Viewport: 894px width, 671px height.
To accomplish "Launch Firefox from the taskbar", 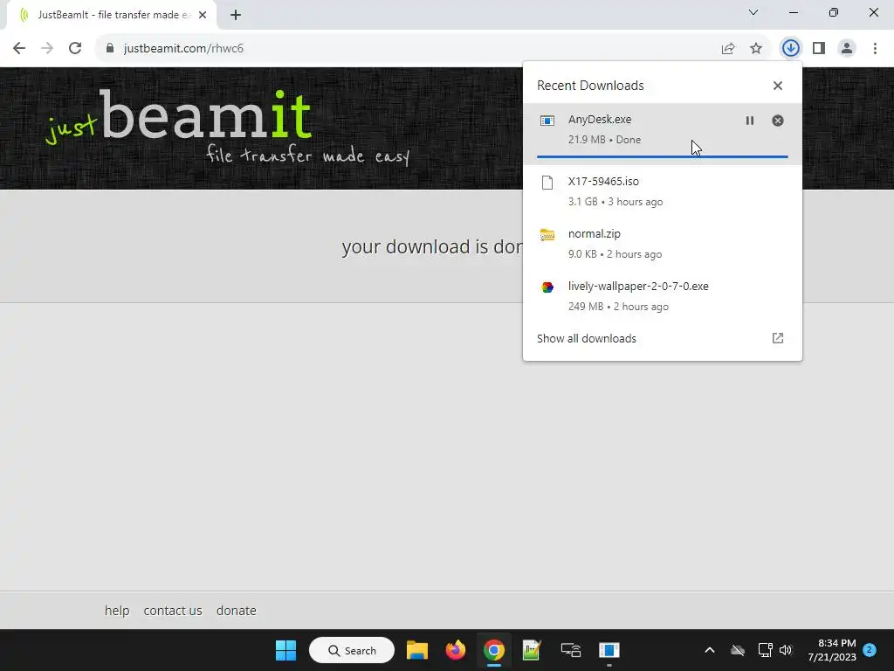I will pyautogui.click(x=456, y=650).
